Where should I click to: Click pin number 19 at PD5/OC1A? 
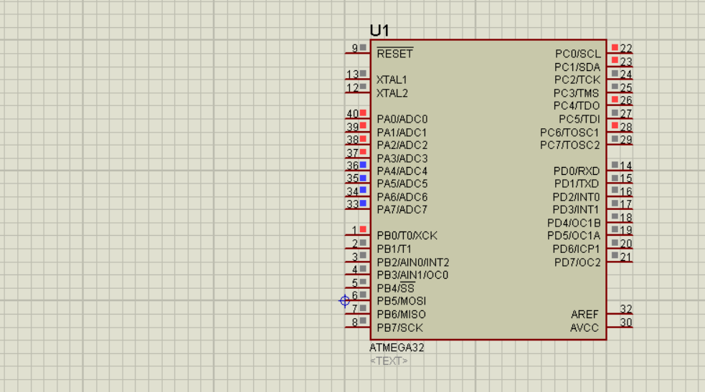pyautogui.click(x=626, y=230)
